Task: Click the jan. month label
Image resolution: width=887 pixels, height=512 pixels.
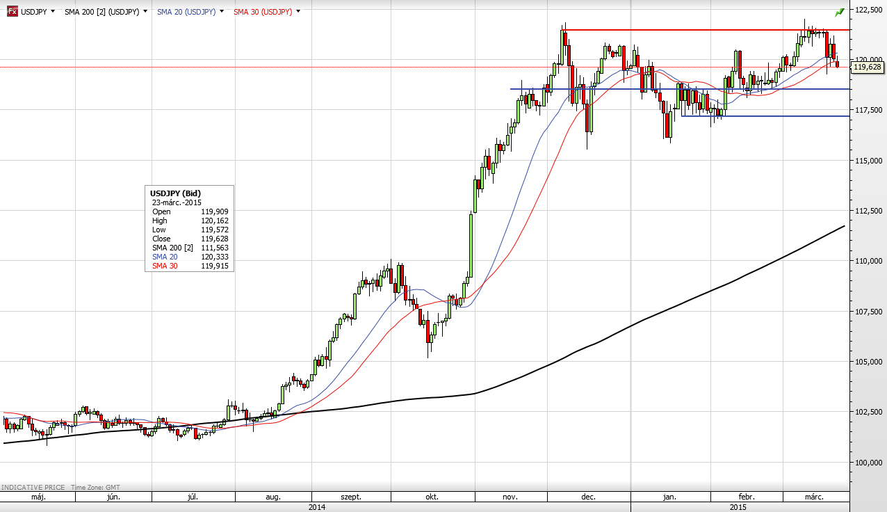Action: pyautogui.click(x=669, y=497)
